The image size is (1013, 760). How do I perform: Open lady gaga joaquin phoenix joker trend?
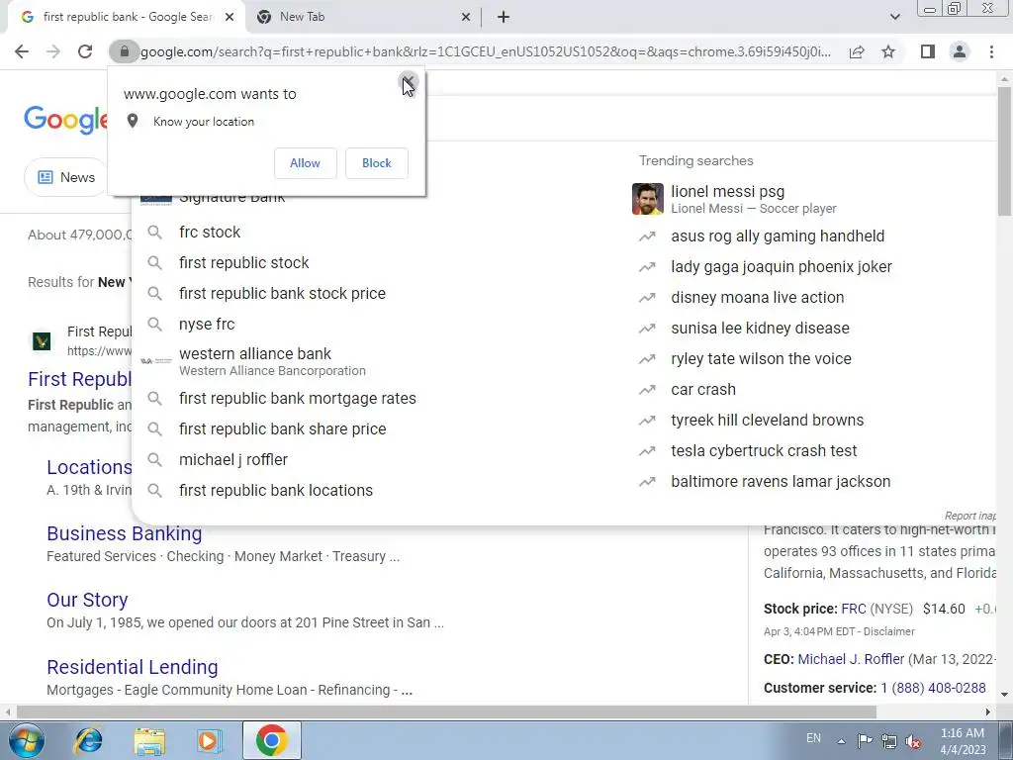[x=782, y=267]
